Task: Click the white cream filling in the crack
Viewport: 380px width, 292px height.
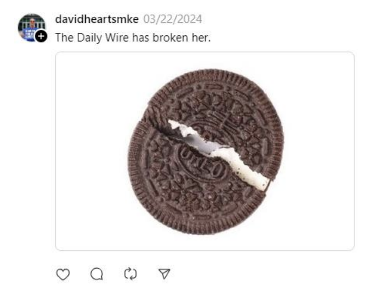Action: [x=219, y=154]
